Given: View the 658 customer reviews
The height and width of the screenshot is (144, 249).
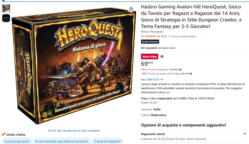Looking at the screenshot, I should click(x=164, y=36).
